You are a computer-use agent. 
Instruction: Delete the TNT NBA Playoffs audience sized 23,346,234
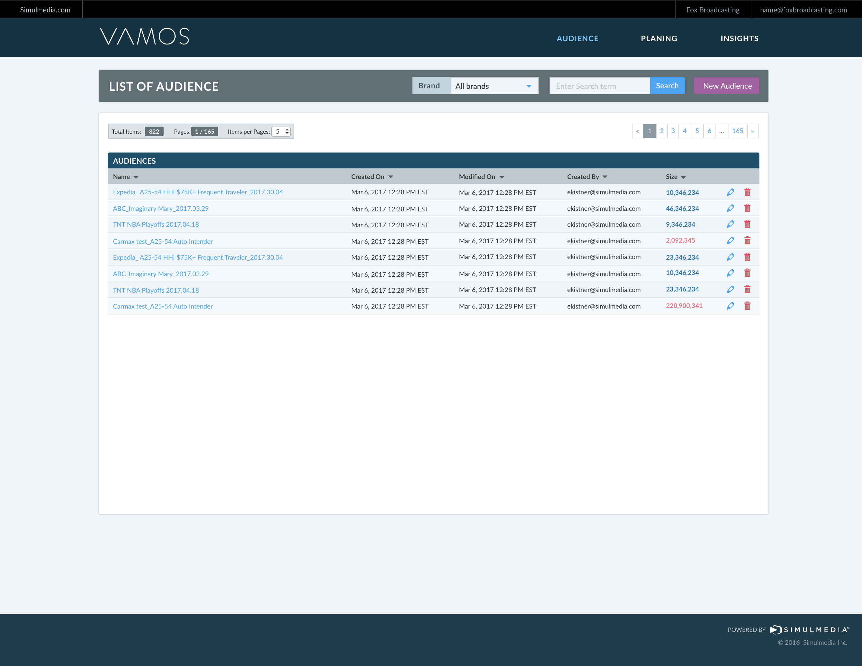tap(747, 289)
